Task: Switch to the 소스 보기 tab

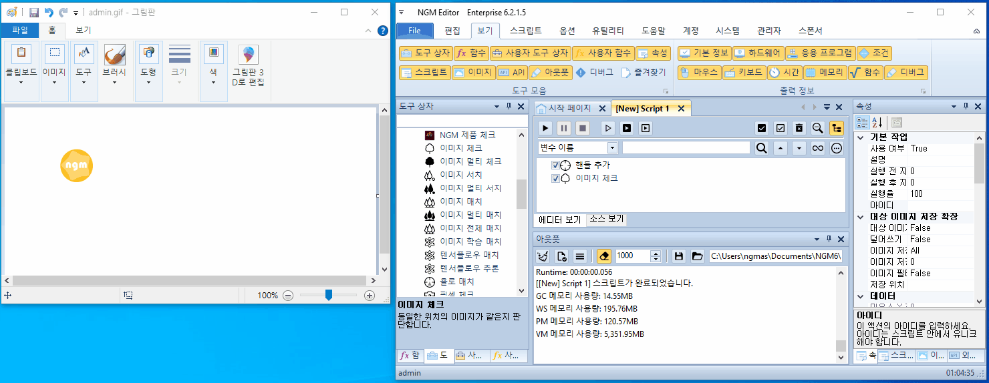Action: tap(606, 219)
